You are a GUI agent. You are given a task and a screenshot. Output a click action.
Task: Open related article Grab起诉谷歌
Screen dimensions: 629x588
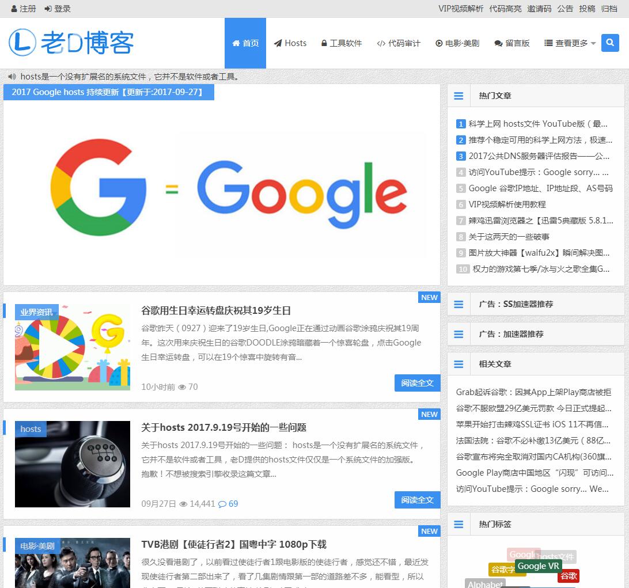point(533,392)
